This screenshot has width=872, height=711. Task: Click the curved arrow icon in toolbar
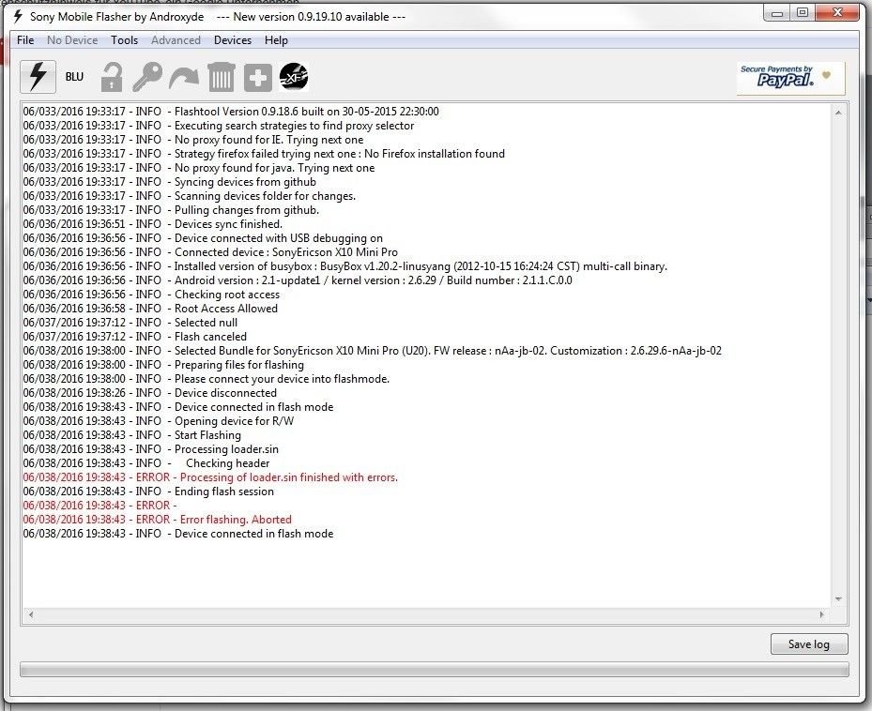184,78
